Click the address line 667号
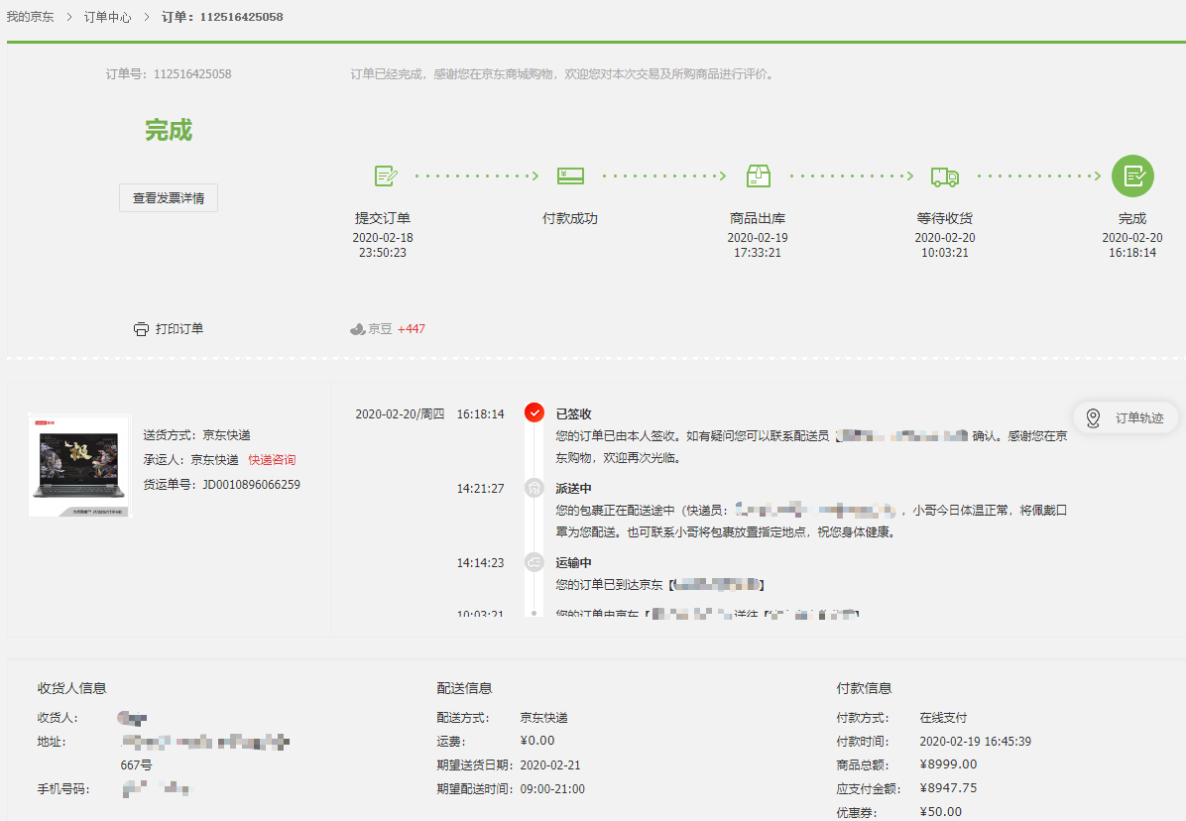 click(136, 765)
